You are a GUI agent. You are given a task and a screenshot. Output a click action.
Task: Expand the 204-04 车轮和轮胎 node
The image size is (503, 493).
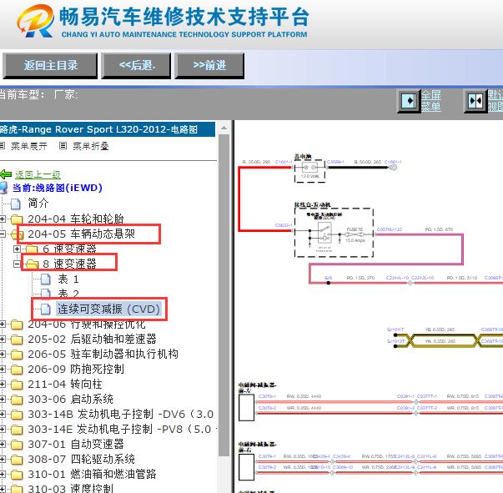[3, 219]
